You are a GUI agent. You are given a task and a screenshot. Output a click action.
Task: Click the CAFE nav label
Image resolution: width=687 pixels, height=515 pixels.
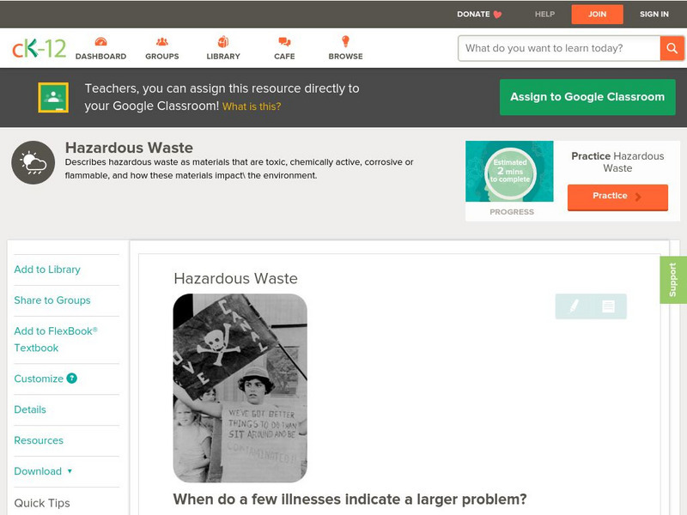coord(284,57)
